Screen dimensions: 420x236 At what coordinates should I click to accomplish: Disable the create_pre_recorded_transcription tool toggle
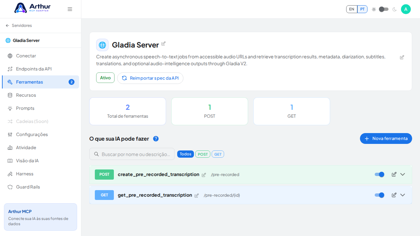click(x=380, y=174)
